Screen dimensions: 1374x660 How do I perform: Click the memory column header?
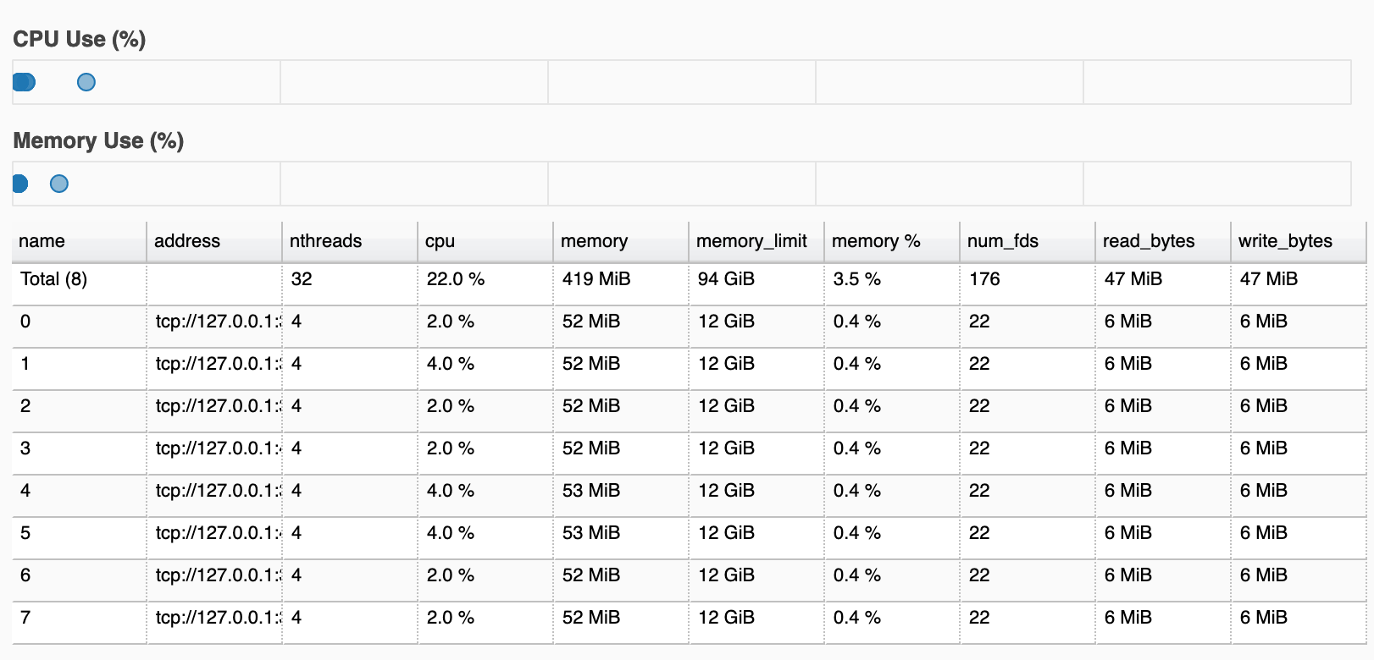coord(594,241)
